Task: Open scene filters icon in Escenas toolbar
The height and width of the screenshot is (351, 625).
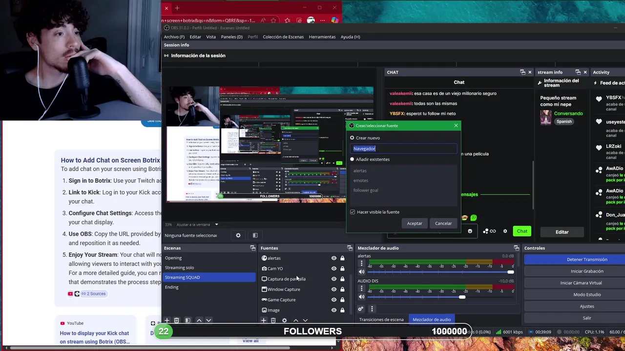Action: click(187, 320)
